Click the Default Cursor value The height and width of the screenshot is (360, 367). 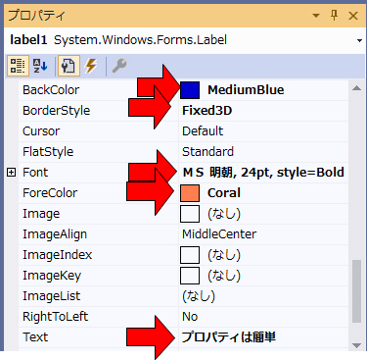(x=203, y=131)
